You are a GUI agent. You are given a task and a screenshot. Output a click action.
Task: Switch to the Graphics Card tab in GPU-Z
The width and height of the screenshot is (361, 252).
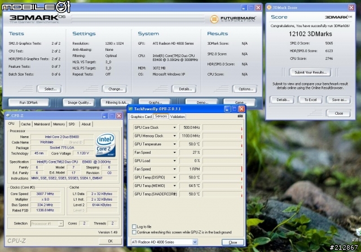tap(141, 116)
